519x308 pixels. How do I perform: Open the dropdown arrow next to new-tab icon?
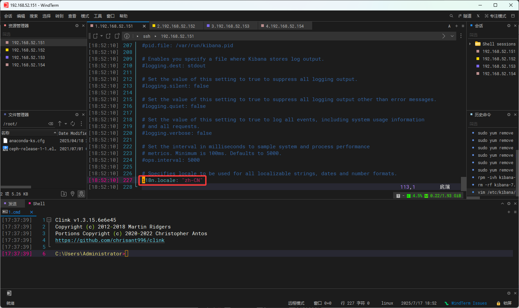102,36
